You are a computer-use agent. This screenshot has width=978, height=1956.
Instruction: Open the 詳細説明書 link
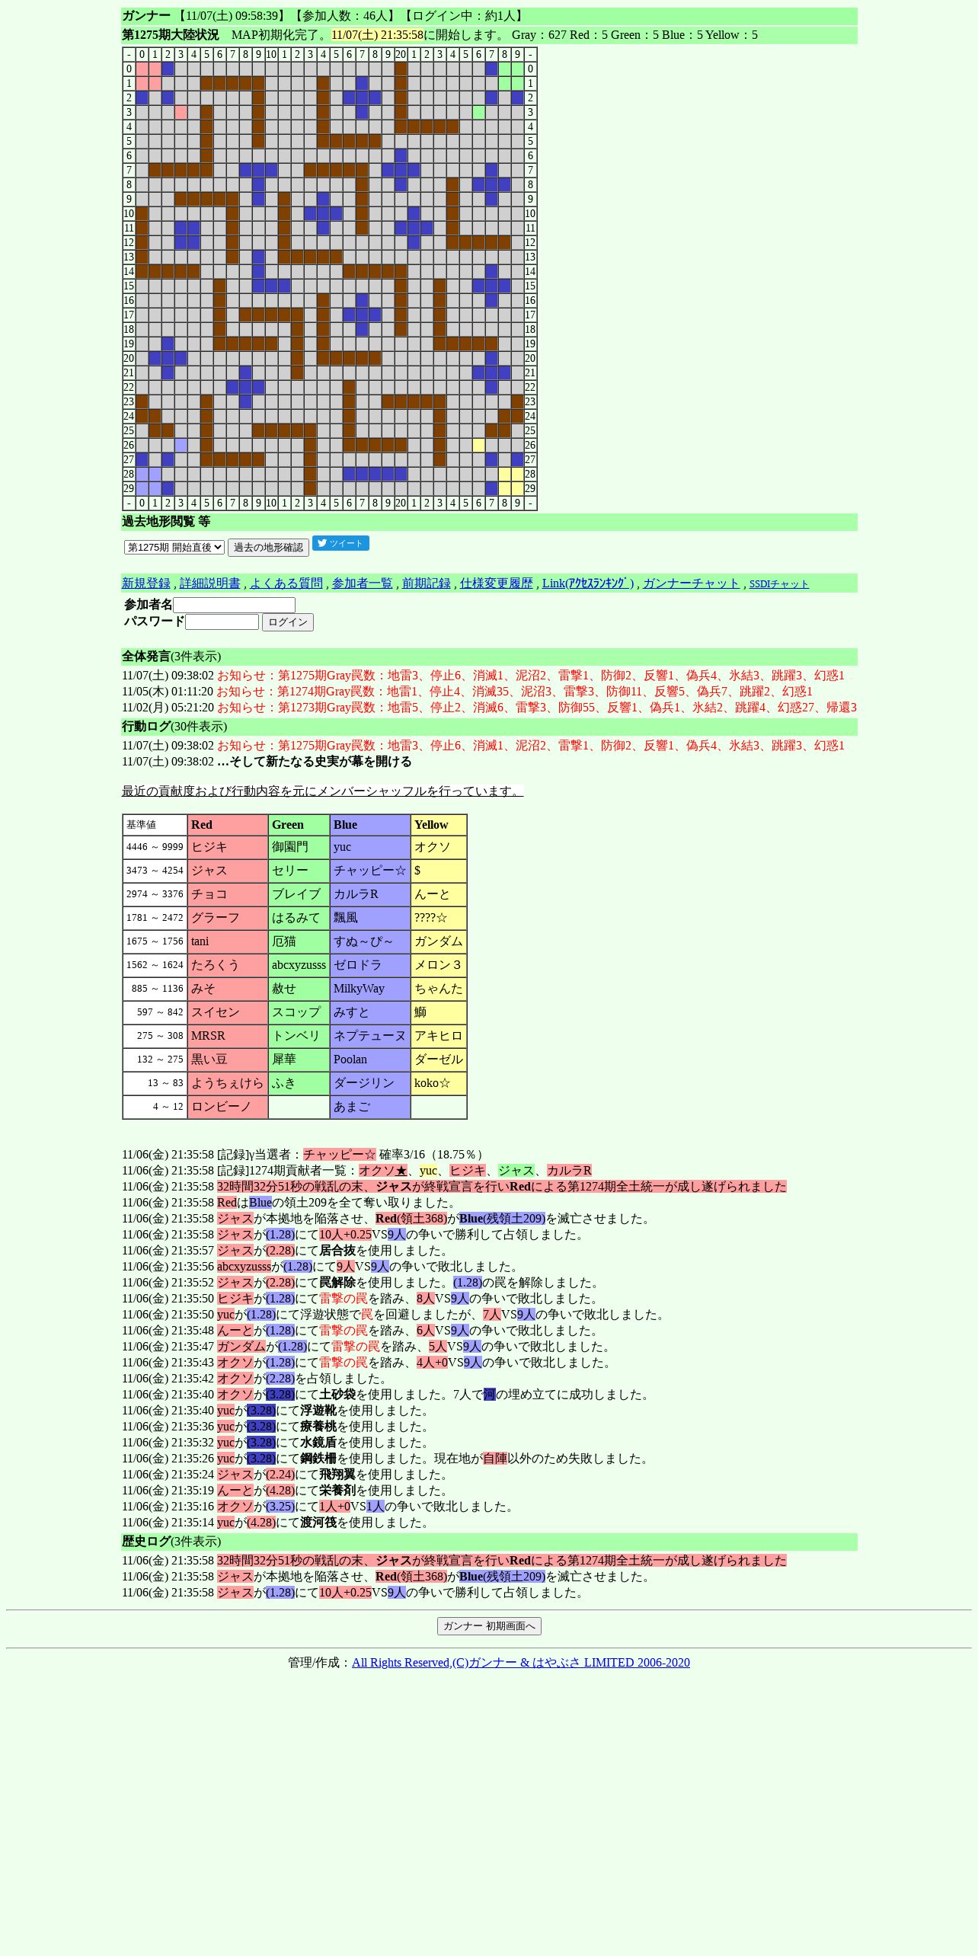(210, 583)
